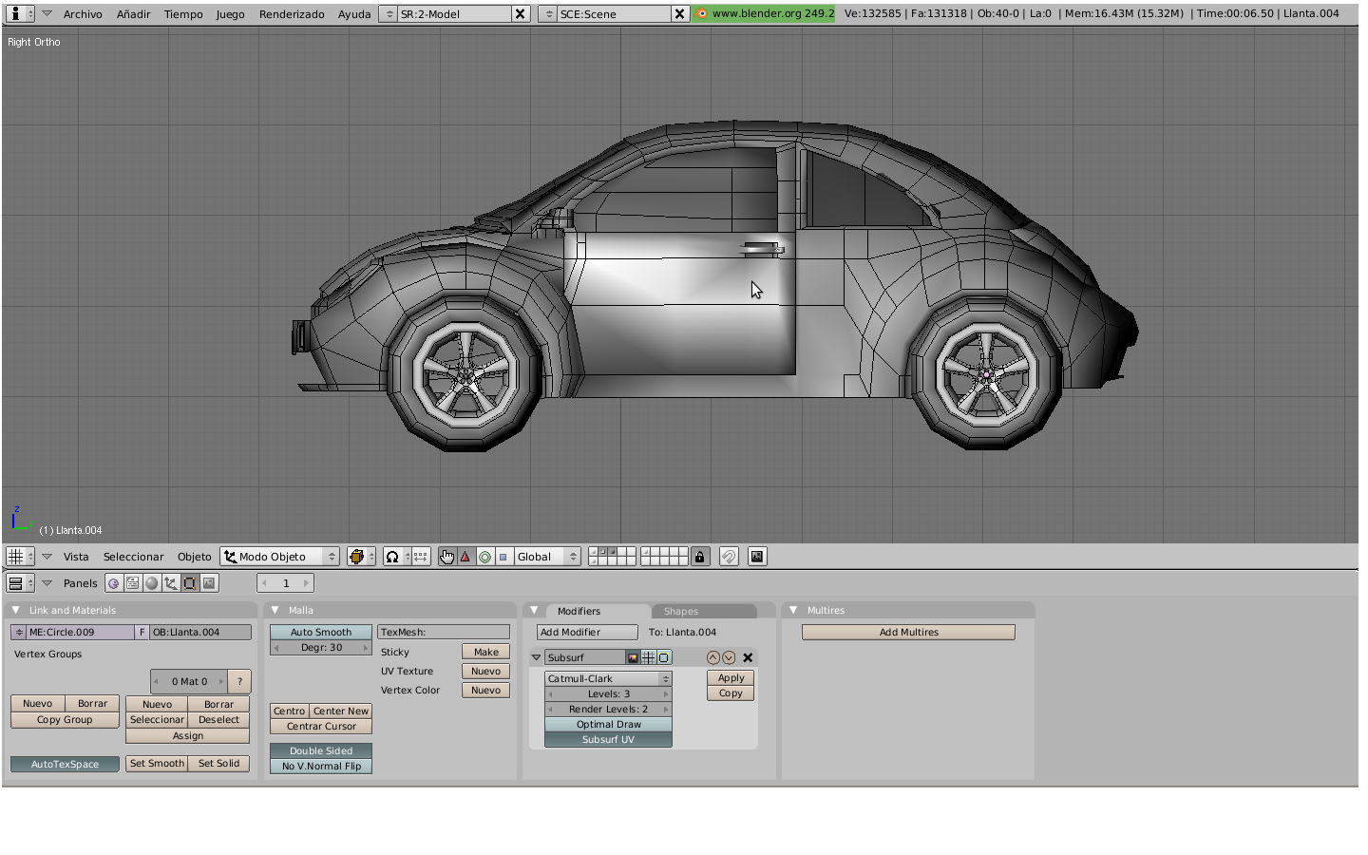1368x855 pixels.
Task: Click the Add Multires button
Action: tap(908, 632)
